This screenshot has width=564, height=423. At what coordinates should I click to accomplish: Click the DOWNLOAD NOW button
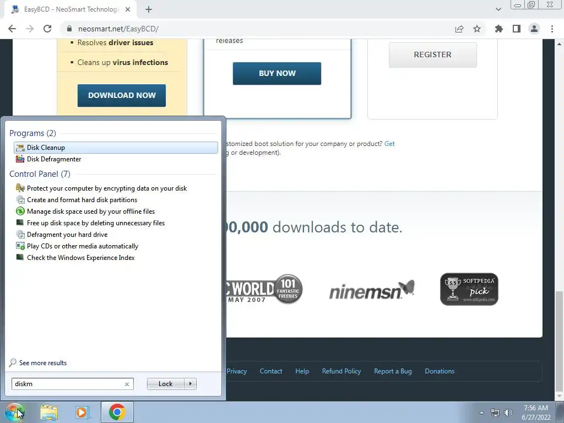122,95
